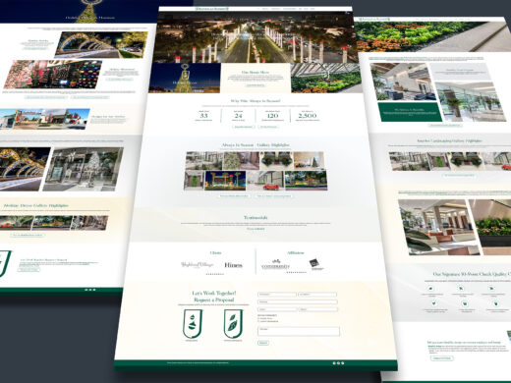Open the green wall door thumbnail, center gallery
Image resolution: width=511 pixels, height=383 pixels.
click(x=194, y=181)
